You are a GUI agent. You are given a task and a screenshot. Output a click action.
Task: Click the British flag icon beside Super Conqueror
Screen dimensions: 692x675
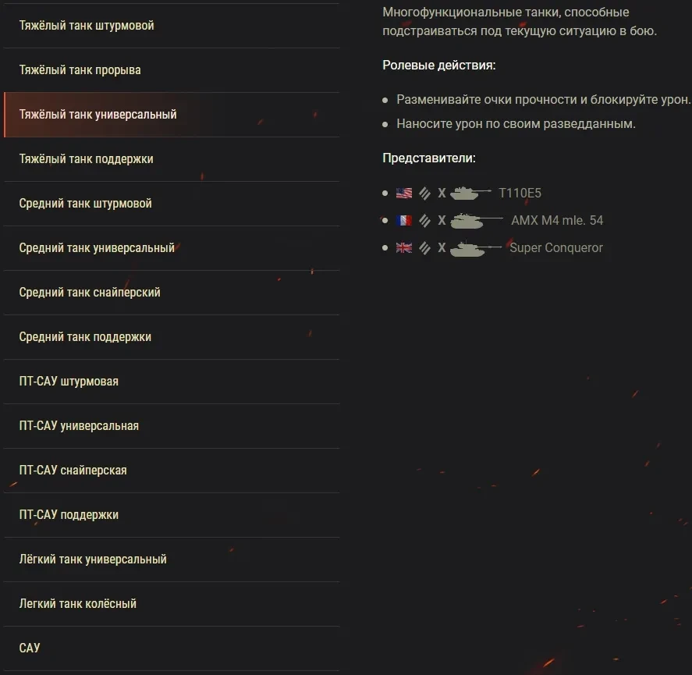pyautogui.click(x=403, y=248)
